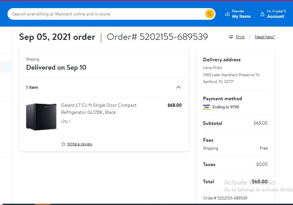Click the Write a review link
The image size is (293, 205).
(80, 144)
